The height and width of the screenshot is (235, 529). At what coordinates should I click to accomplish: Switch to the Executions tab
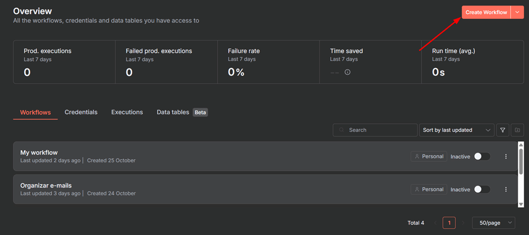127,112
